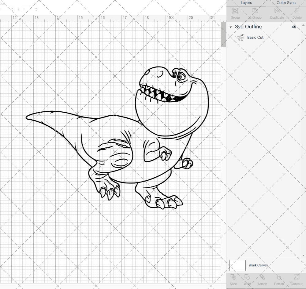Switch to the Color Sync tab
The height and width of the screenshot is (289, 306).
pyautogui.click(x=286, y=3)
